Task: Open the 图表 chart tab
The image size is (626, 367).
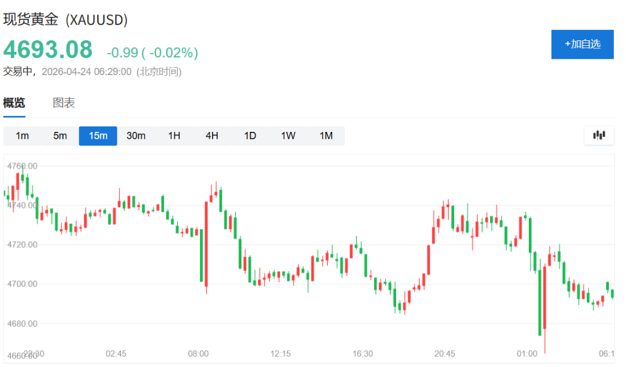Action: click(64, 103)
